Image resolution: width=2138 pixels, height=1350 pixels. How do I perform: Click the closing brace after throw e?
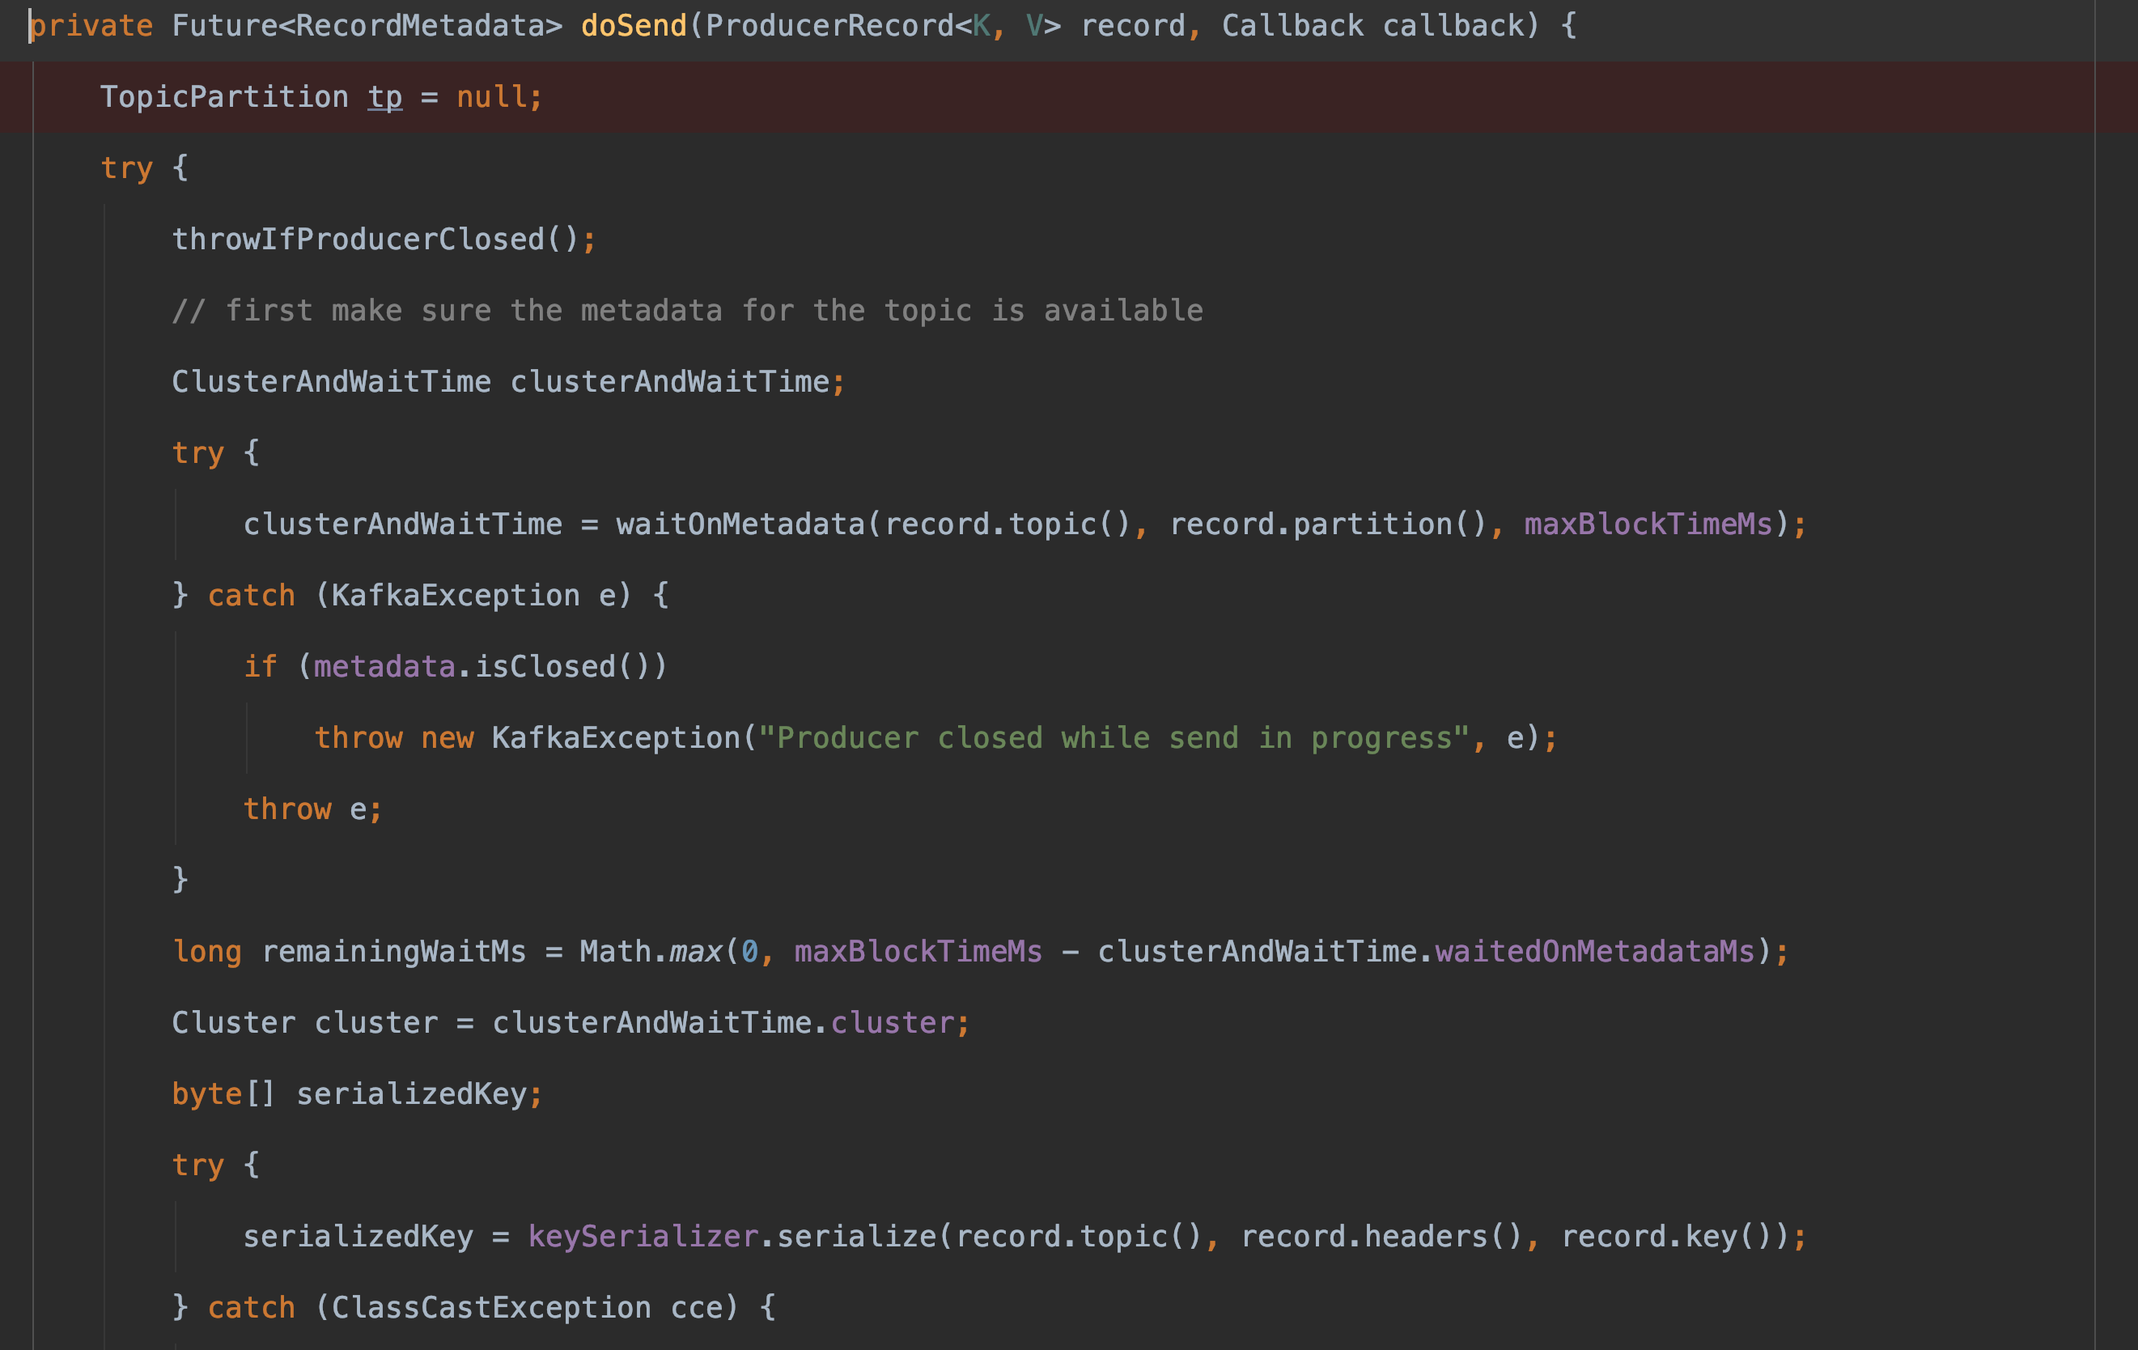coord(180,880)
